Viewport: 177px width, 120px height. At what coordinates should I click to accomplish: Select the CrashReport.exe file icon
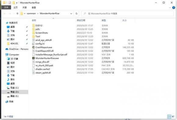(x=33, y=47)
